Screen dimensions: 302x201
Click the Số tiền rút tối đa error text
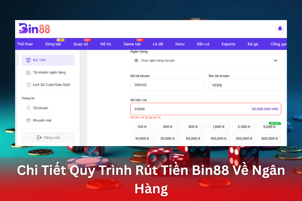point(146,118)
